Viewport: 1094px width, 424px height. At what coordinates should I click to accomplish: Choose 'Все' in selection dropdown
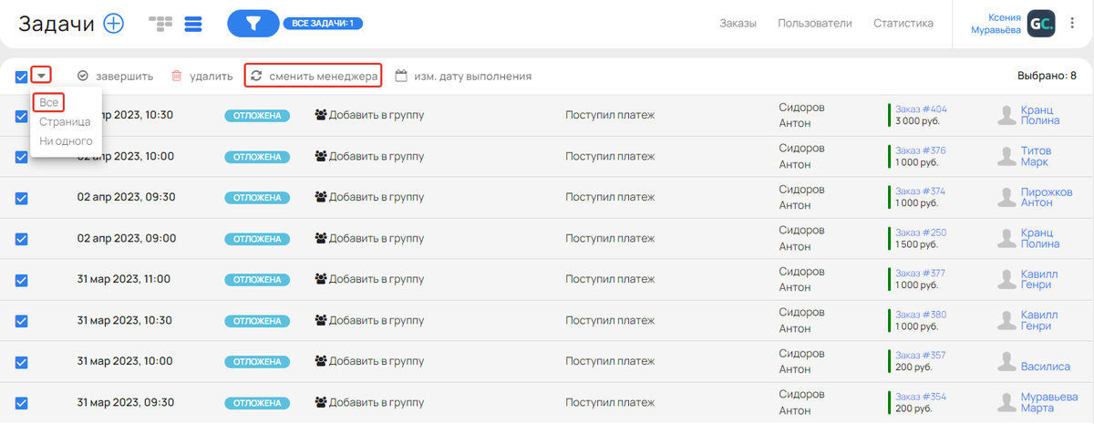49,102
